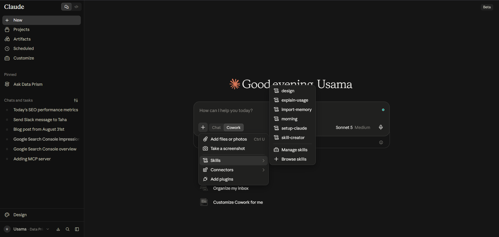This screenshot has height=237, width=499.
Task: Choose Take a screenshot
Action: point(233,149)
